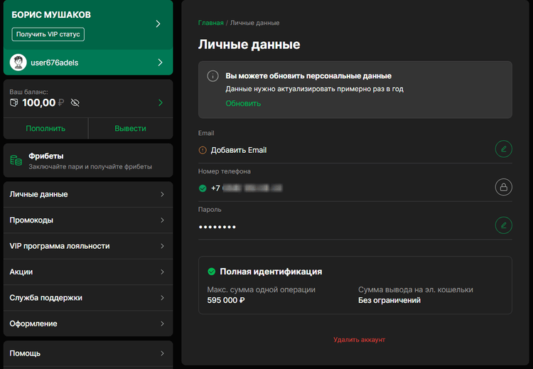Screen dimensions: 533x369
Task: Click chevron next to Помощь
Action: [x=162, y=353]
